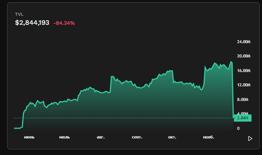Click the red -84.34% change indicator
Viewport: 262px width, 155px height.
coord(64,23)
